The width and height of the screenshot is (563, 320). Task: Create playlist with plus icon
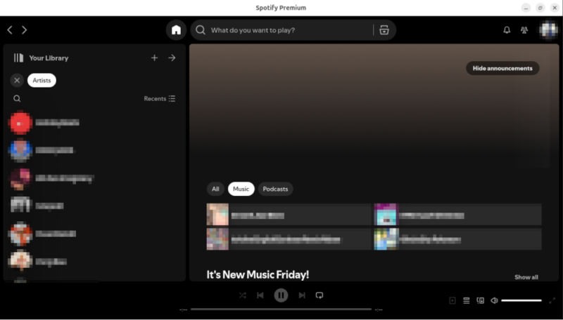point(154,58)
